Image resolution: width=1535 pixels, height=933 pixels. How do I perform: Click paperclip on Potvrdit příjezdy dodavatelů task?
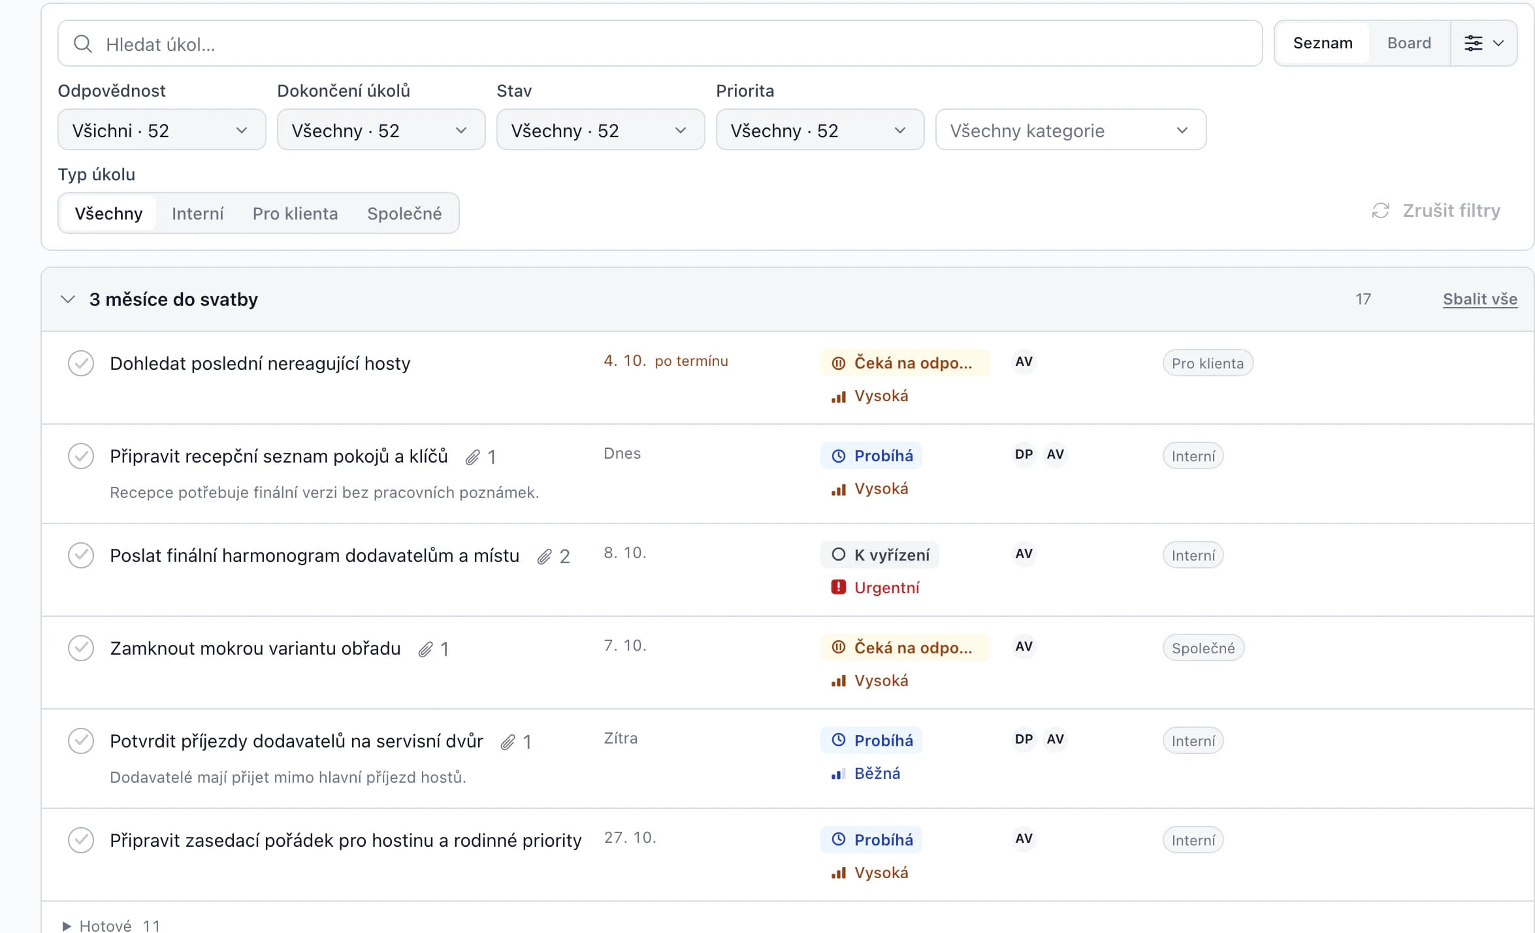pos(508,742)
